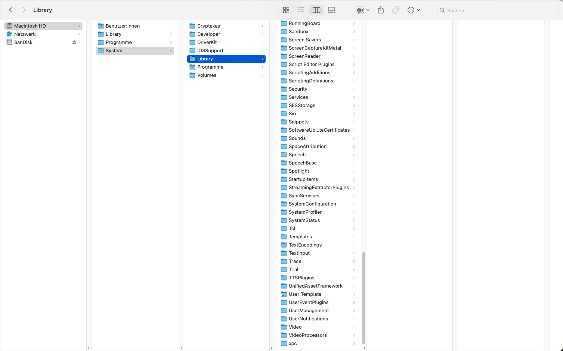Screen dimensions: 563x351
Task: Expand Macintosh HD with its chevron
Action: pos(79,26)
